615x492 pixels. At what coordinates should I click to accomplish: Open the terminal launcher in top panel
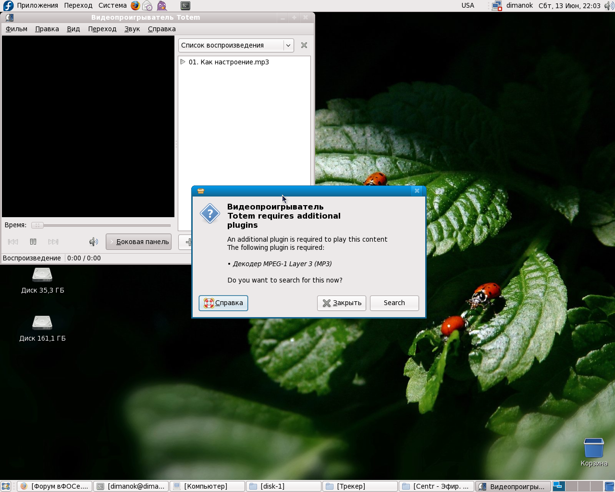pyautogui.click(x=185, y=6)
